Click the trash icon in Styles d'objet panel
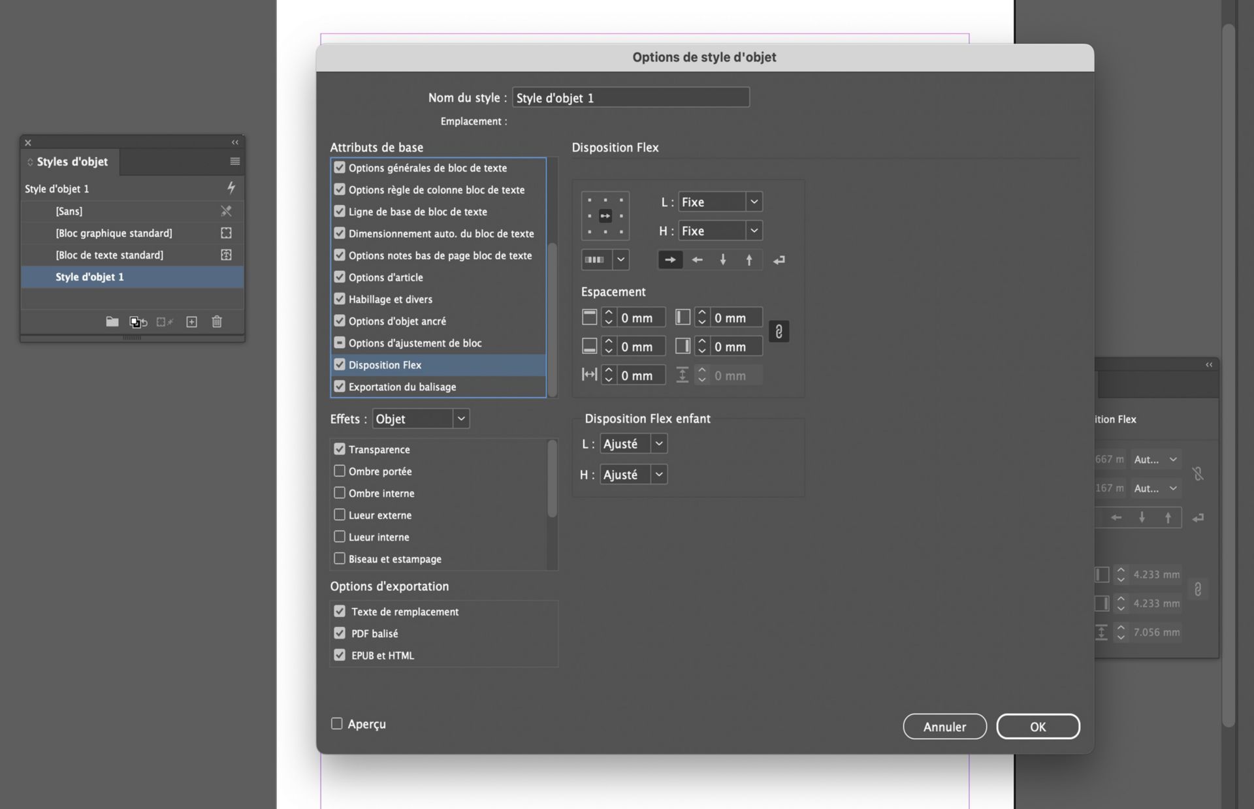This screenshot has height=809, width=1254. (x=217, y=322)
